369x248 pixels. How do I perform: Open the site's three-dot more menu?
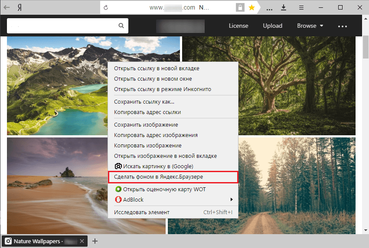click(x=343, y=26)
